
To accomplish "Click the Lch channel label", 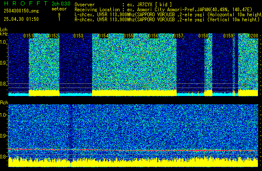I will (4, 30).
